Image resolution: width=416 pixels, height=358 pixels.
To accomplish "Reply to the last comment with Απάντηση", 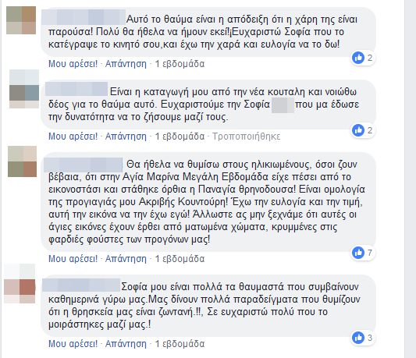I will pyautogui.click(x=126, y=344).
